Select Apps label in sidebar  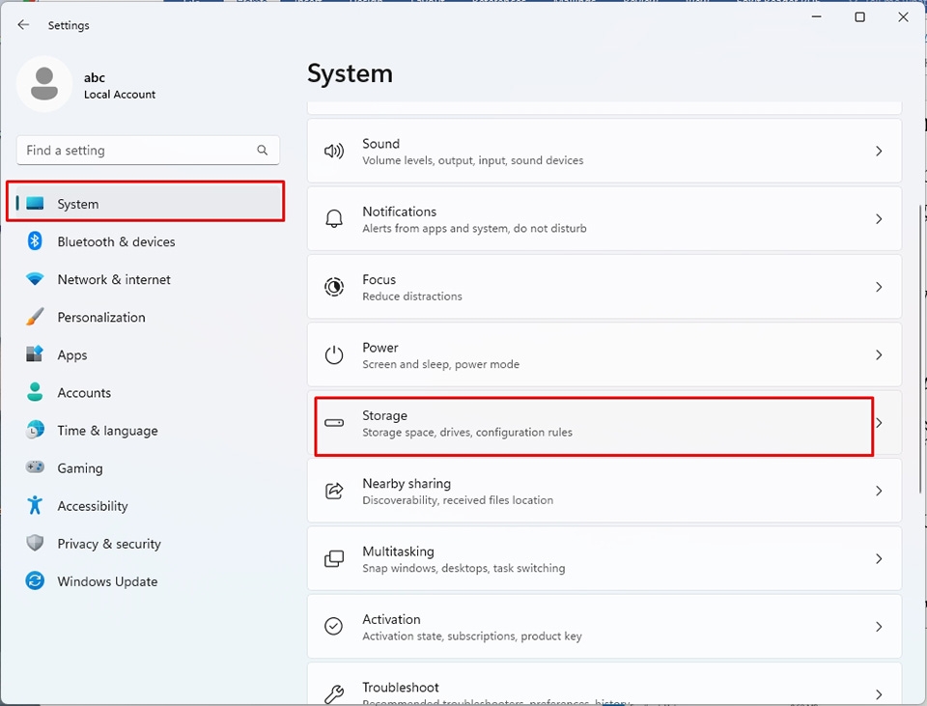tap(72, 355)
